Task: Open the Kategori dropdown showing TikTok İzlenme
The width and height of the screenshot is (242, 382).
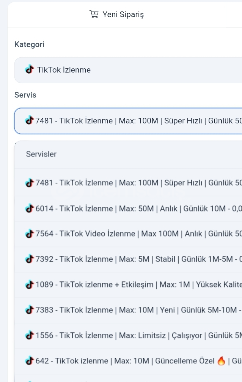Action: point(128,70)
